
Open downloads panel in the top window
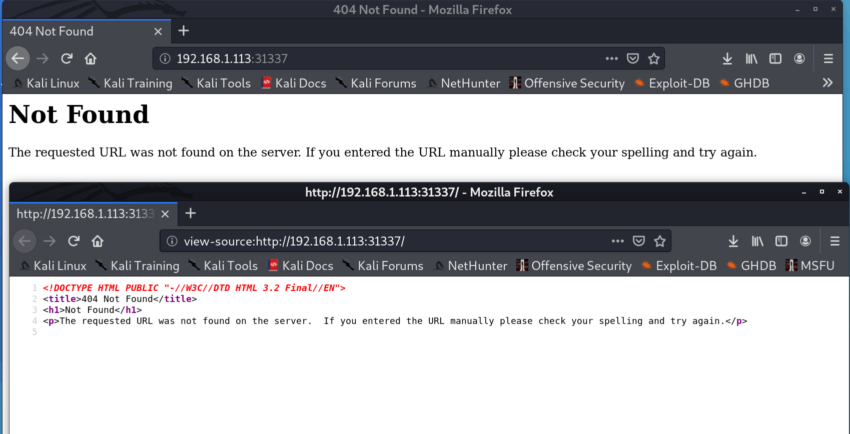(x=727, y=58)
